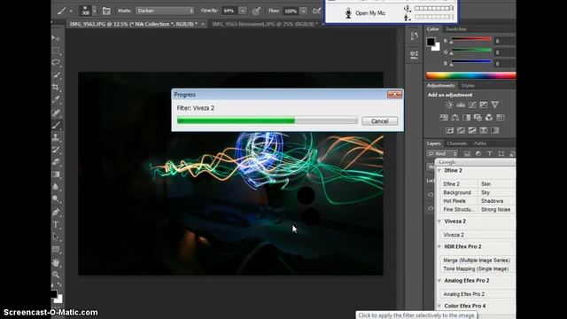Open the Flow slider dropdown

(304, 11)
